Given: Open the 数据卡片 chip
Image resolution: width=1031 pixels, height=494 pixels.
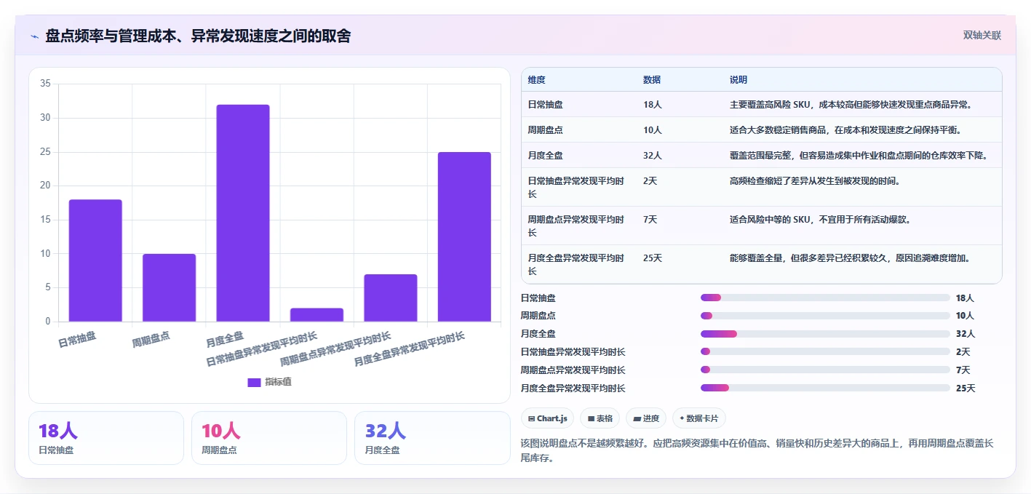Looking at the screenshot, I should (x=699, y=418).
